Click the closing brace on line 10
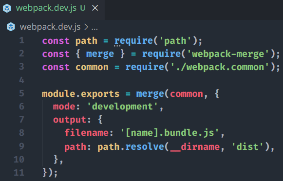Viewport: 283px width, 181px height. coord(56,160)
